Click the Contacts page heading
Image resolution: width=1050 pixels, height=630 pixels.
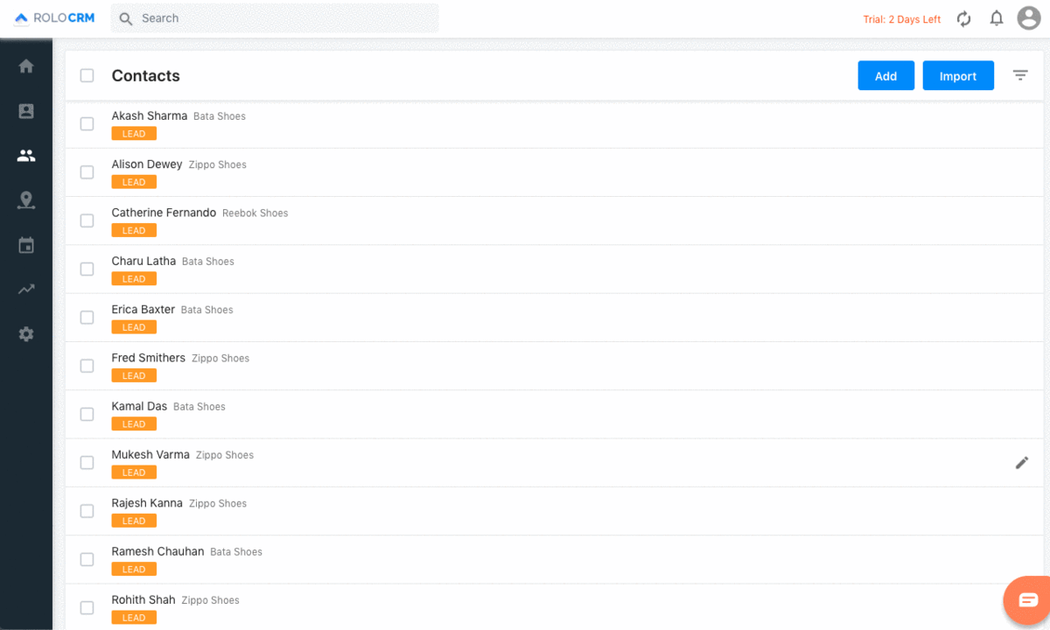tap(145, 75)
